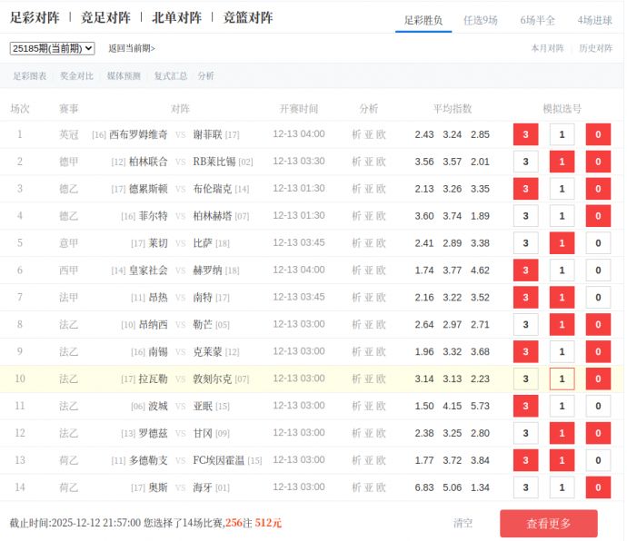
Task: Open the 25185期 issue dropdown
Action: (x=52, y=48)
